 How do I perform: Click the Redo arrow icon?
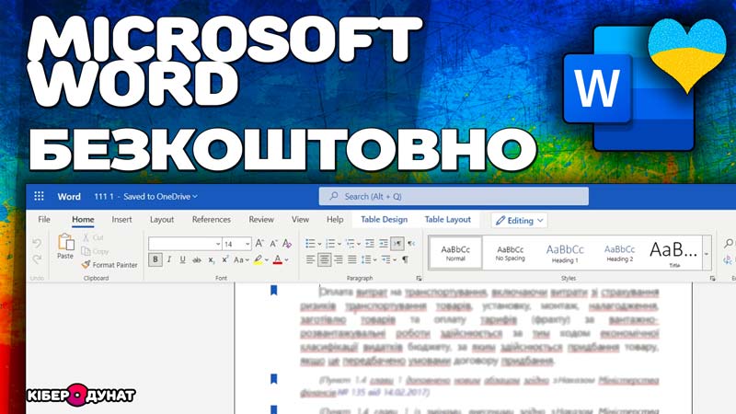point(37,259)
